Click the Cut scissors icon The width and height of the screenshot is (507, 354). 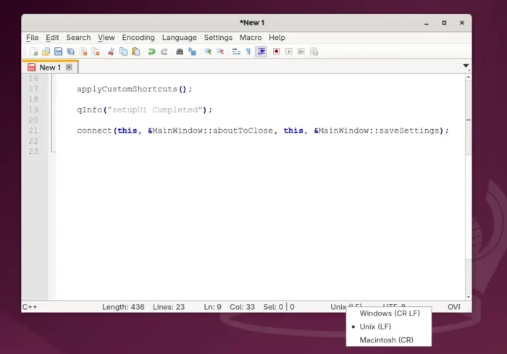click(x=111, y=52)
